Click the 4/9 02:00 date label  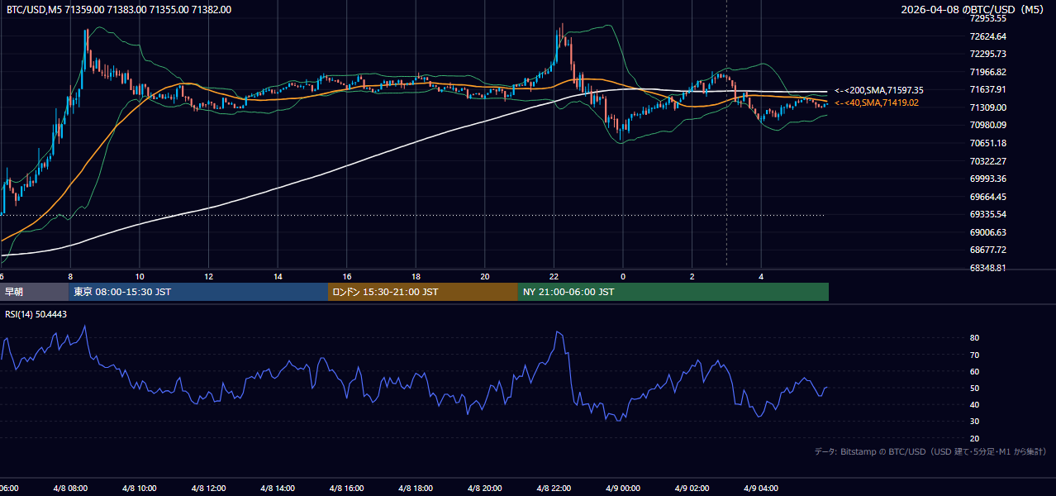[x=692, y=489]
